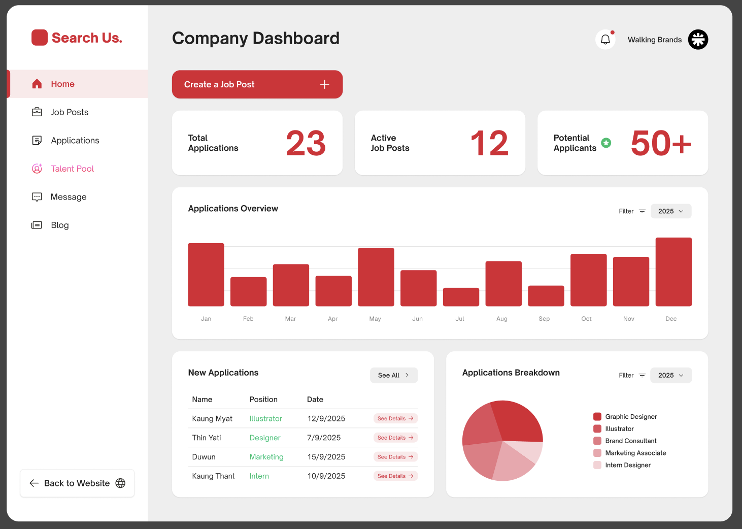The height and width of the screenshot is (529, 742).
Task: Click the Applications sidebar icon
Action: click(37, 141)
